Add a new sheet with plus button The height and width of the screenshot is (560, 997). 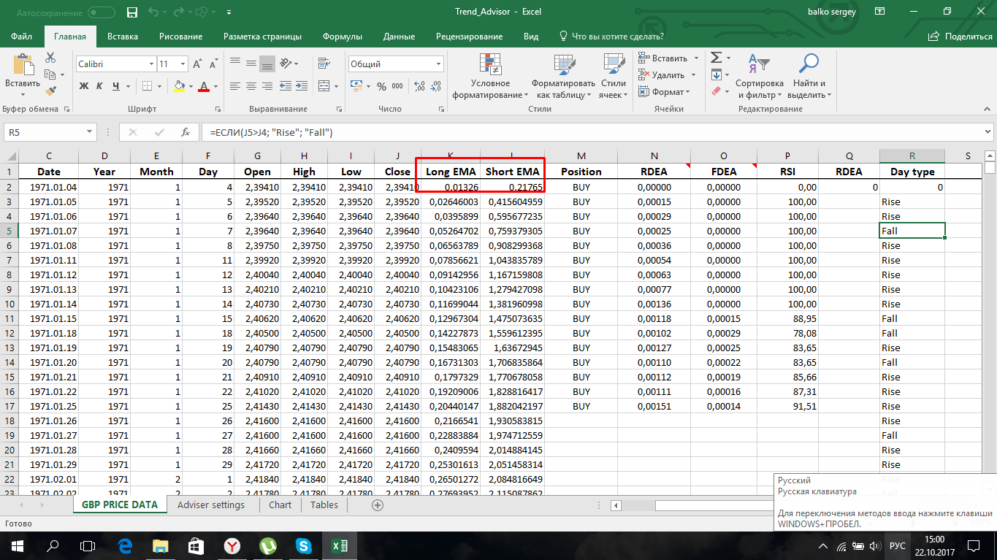(378, 505)
